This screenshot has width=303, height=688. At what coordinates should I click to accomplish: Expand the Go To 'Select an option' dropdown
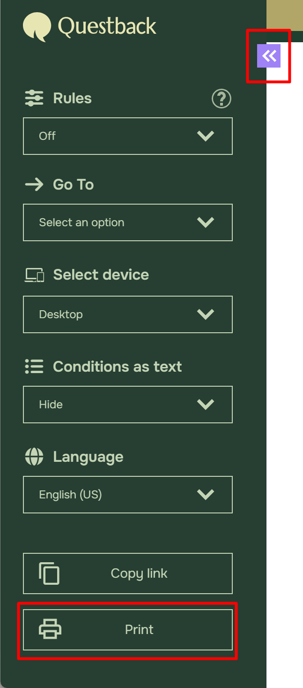127,222
